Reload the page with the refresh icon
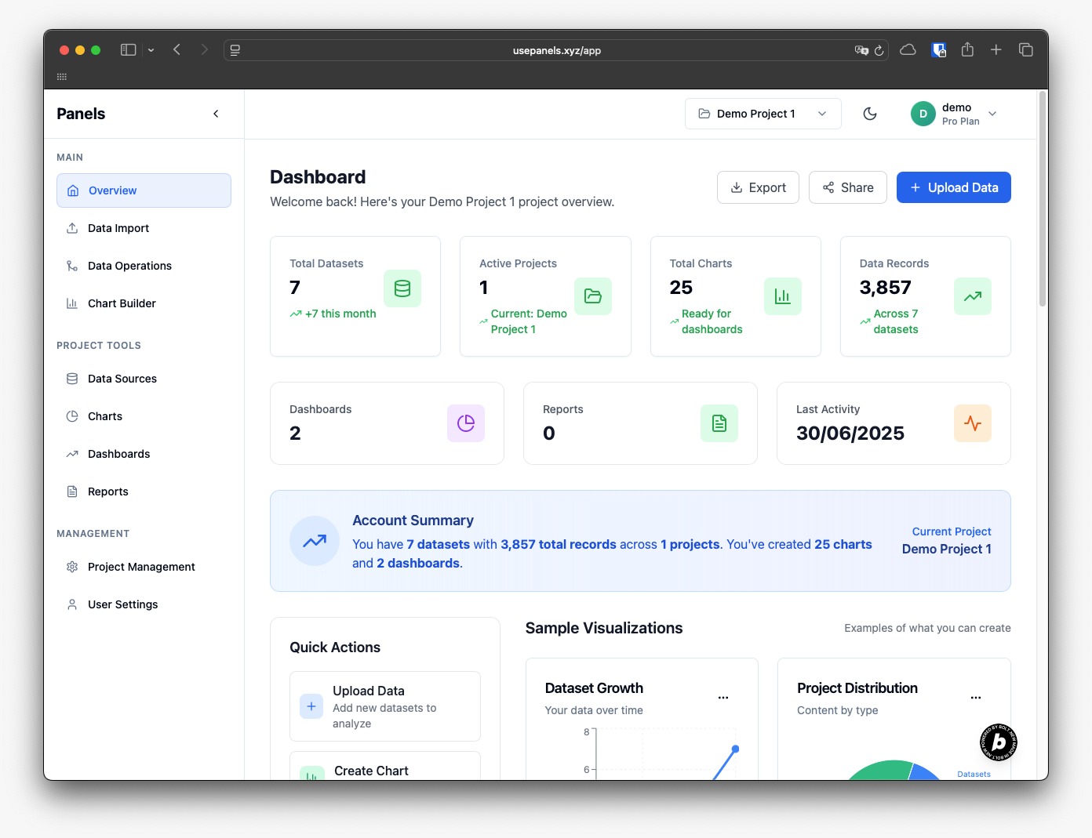The image size is (1092, 838). coord(879,50)
